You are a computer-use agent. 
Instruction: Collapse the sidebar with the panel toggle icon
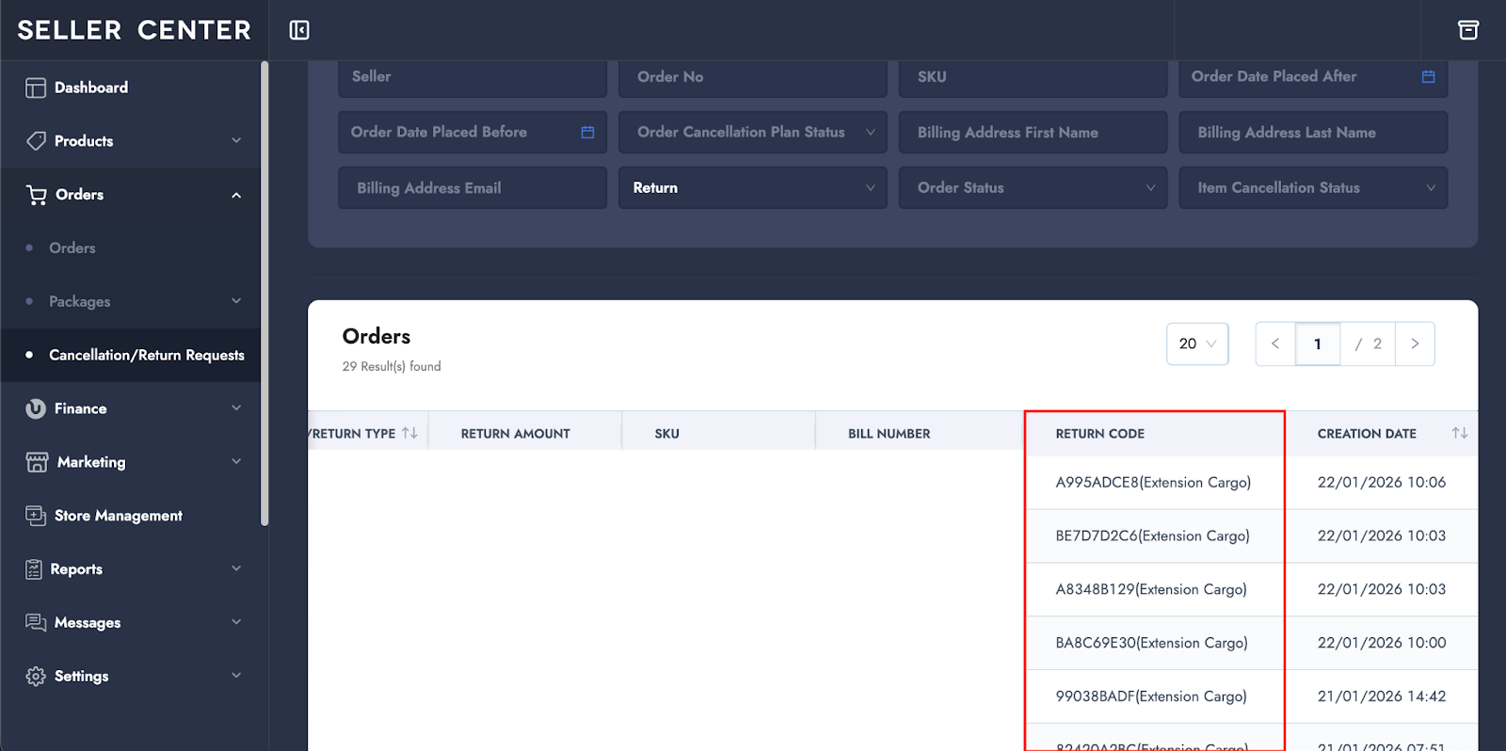pyautogui.click(x=299, y=30)
